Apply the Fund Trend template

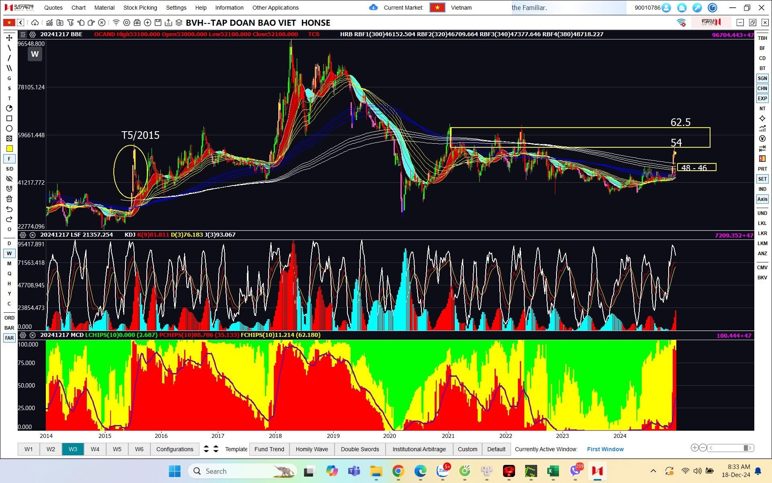click(x=269, y=449)
